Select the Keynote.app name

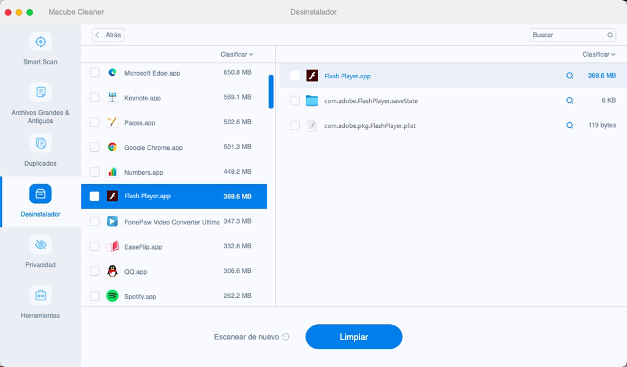pyautogui.click(x=142, y=98)
